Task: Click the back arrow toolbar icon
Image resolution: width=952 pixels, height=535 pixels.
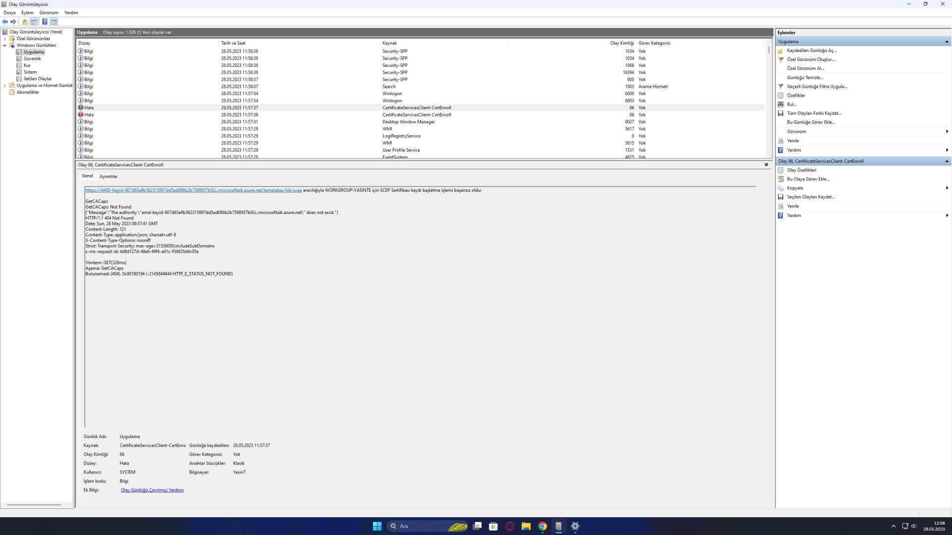Action: click(5, 22)
